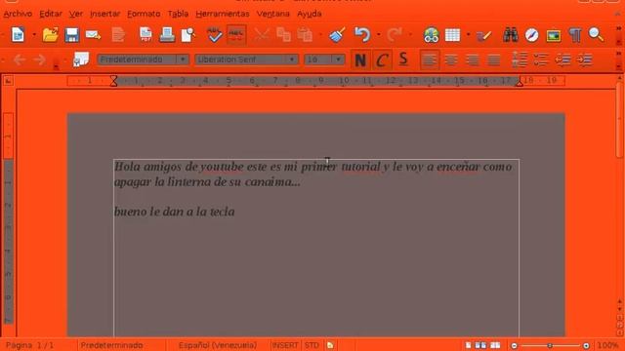625x351 pixels.
Task: Toggle italic C formatting
Action: click(382, 60)
